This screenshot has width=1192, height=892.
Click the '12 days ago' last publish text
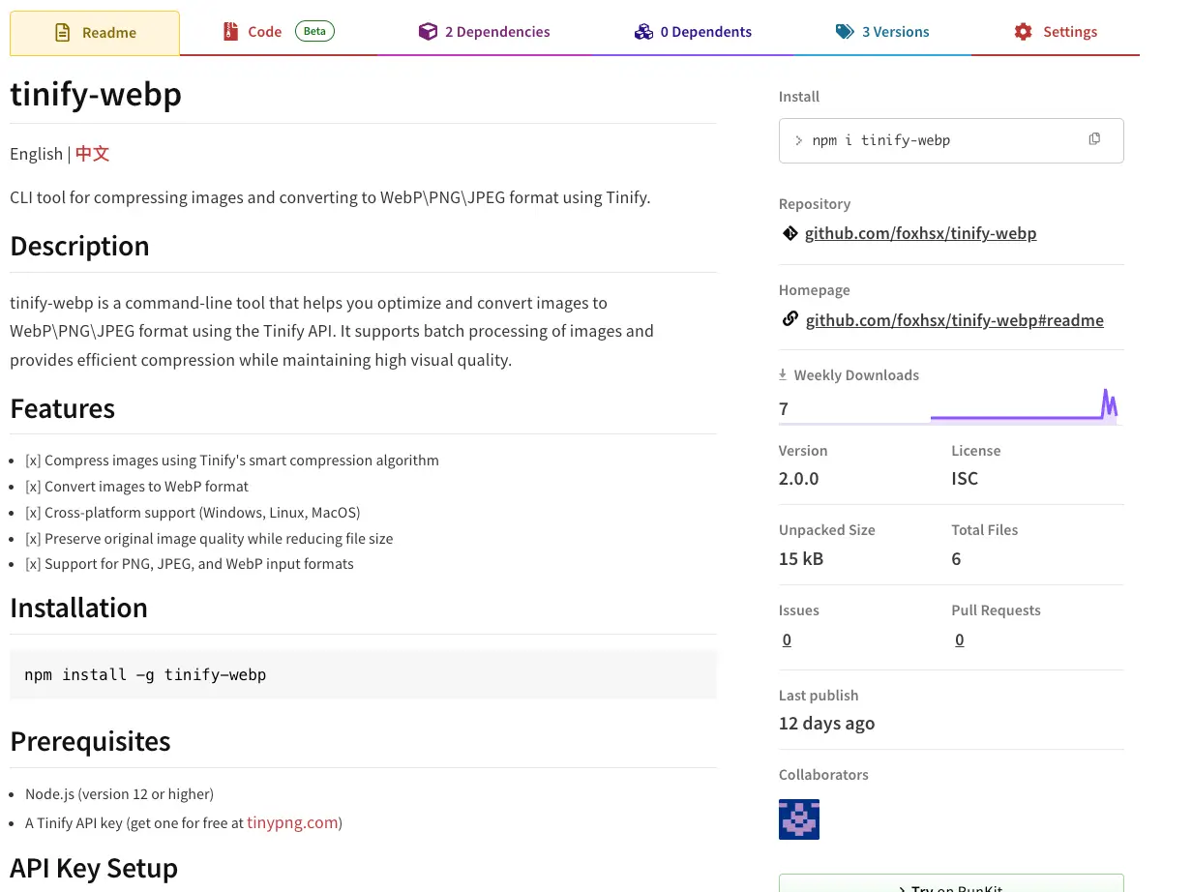coord(826,724)
